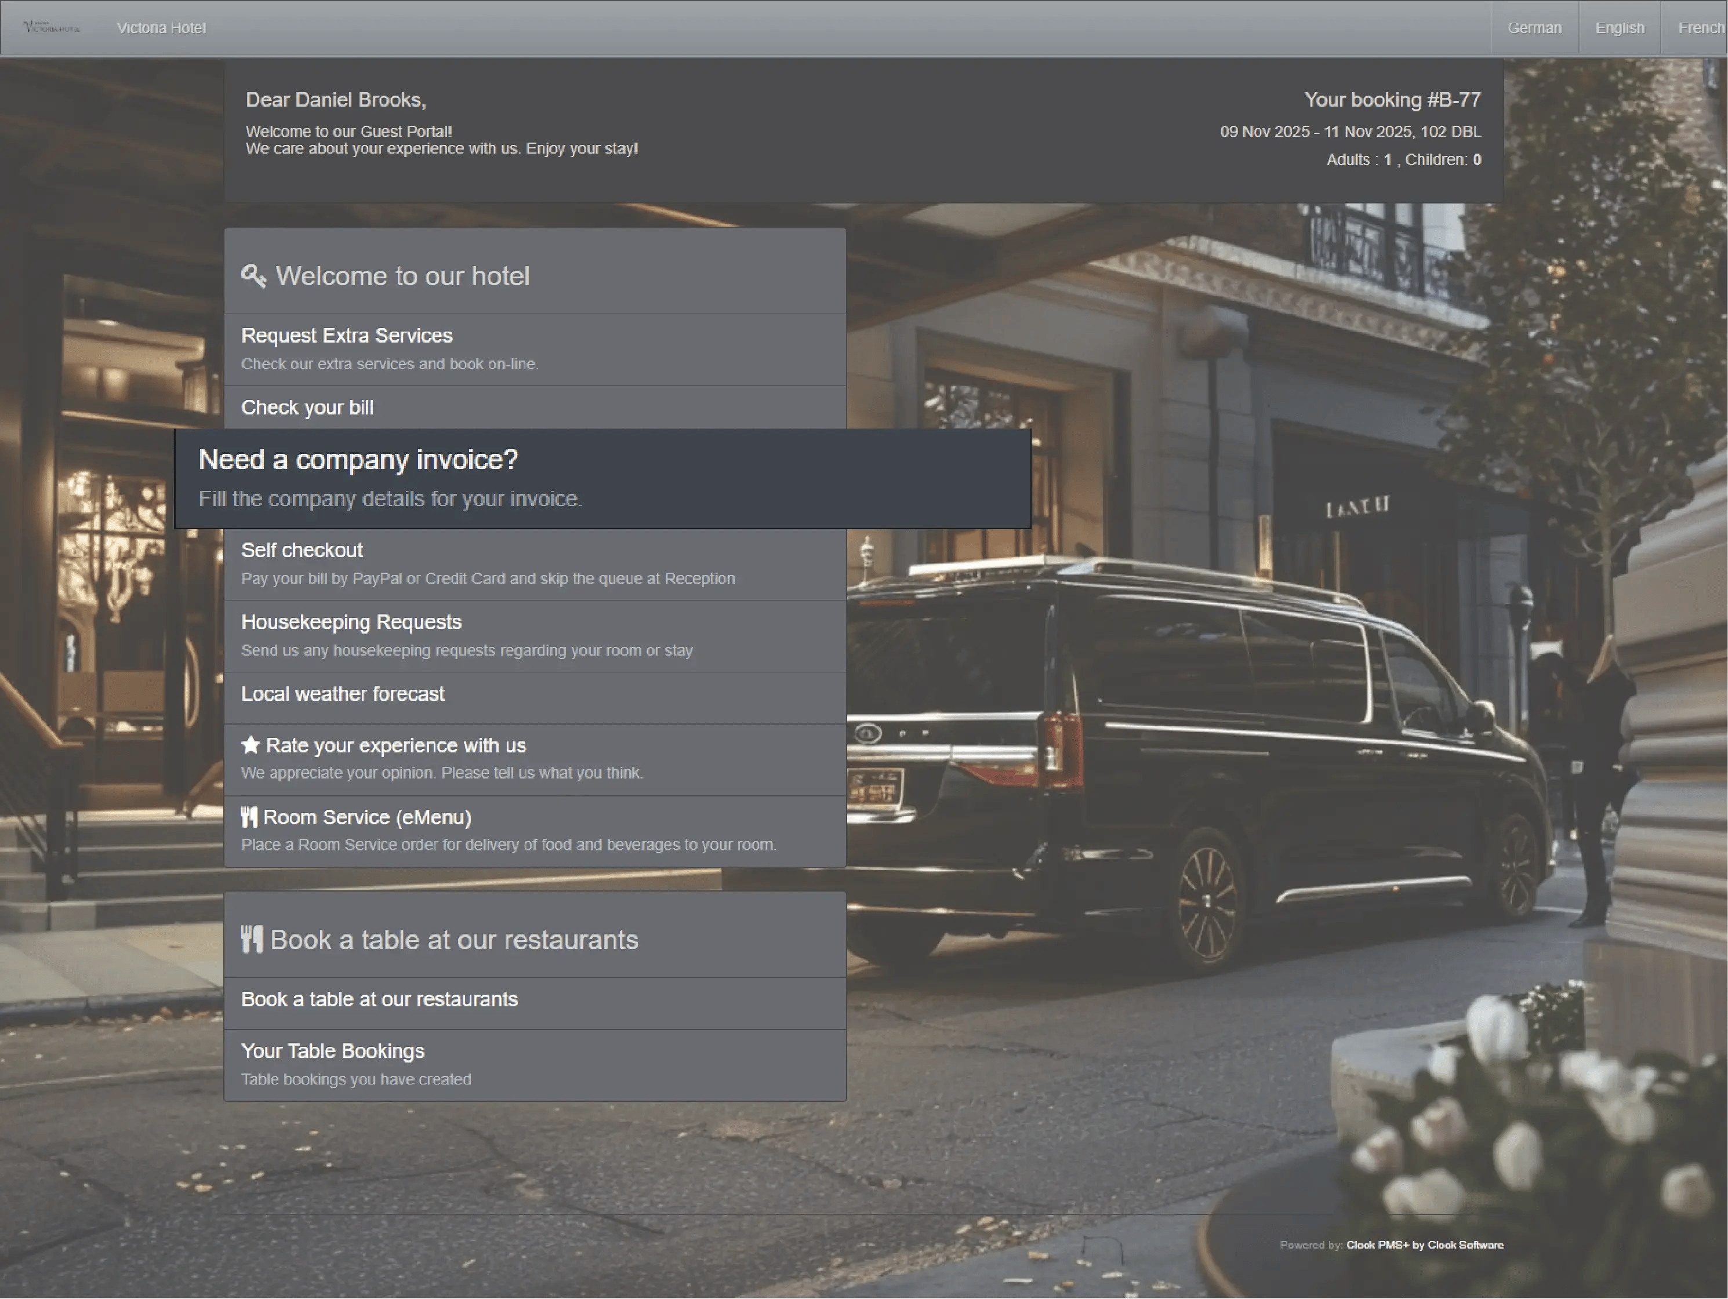
Task: Open Rate your experience with us
Action: pos(395,746)
